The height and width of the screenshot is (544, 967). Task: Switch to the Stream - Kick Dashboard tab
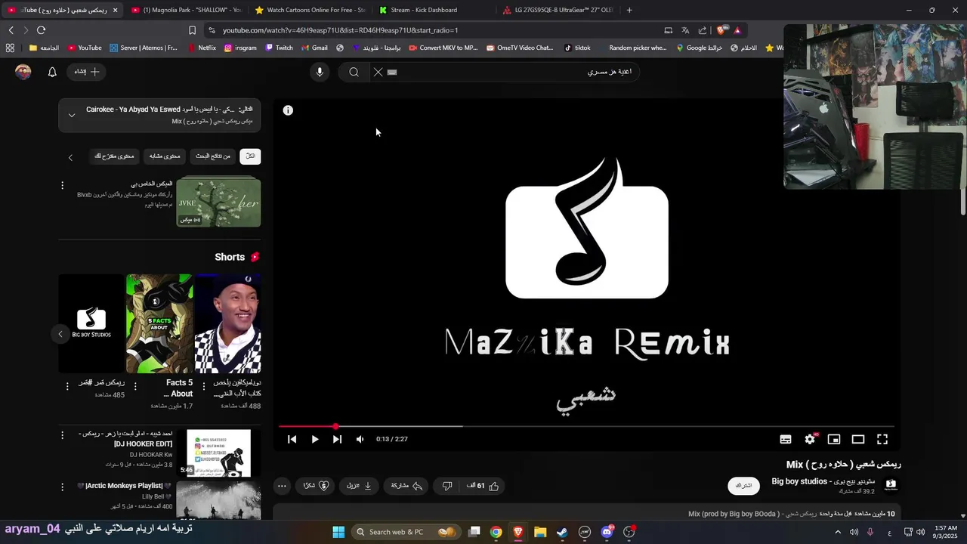tap(434, 10)
